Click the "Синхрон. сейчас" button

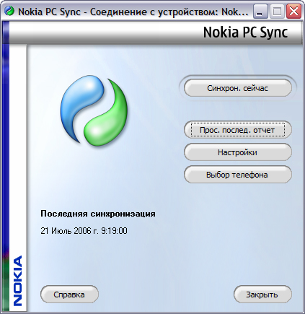point(238,88)
